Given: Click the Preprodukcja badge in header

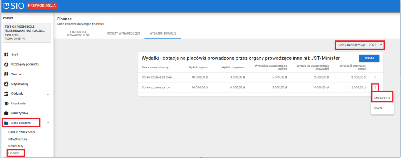Looking at the screenshot, I should pyautogui.click(x=42, y=5).
